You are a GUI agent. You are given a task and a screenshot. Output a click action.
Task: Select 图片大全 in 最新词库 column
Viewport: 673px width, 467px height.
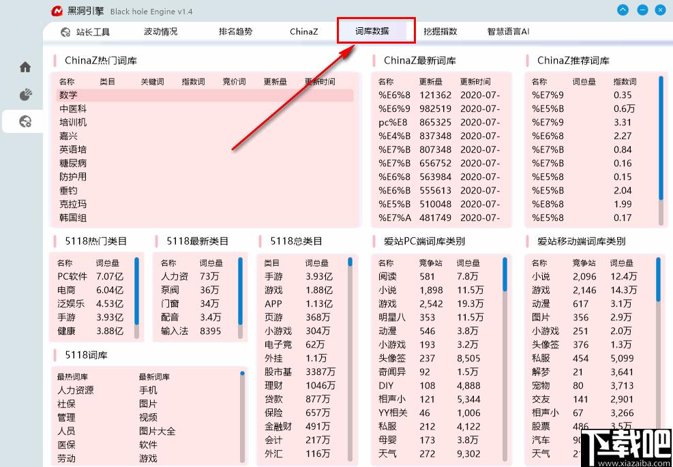pos(157,432)
